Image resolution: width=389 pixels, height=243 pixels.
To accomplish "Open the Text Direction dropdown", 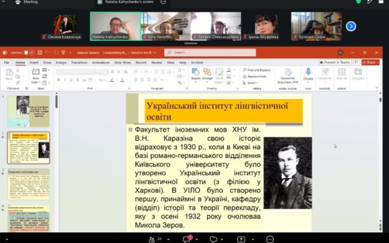I will pyautogui.click(x=180, y=70).
